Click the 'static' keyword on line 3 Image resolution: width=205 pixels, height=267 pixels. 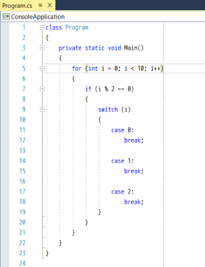point(95,48)
